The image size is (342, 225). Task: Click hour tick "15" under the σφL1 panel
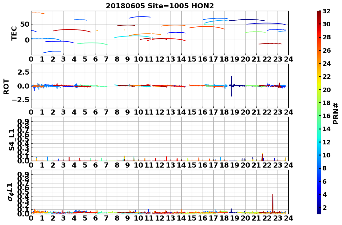pos(192,218)
